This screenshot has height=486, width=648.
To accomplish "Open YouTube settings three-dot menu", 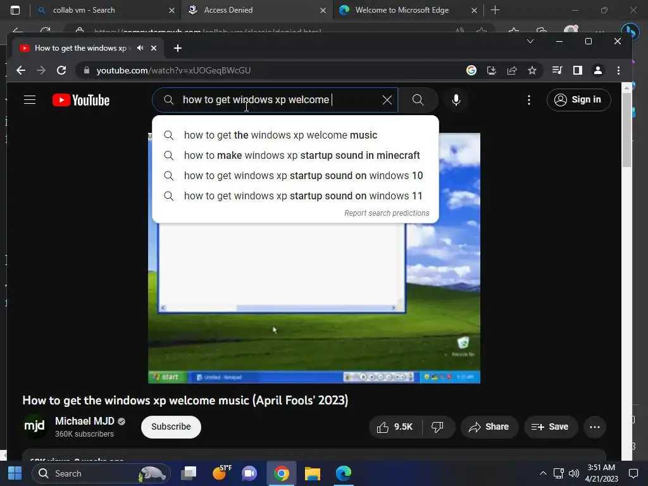I will 528,99.
